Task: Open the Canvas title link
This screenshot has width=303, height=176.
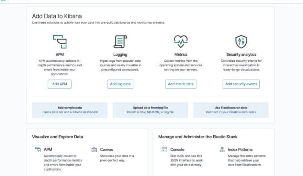Action: 106,149
